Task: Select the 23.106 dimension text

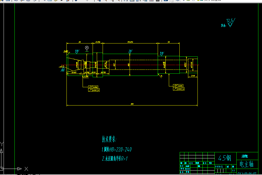Action: pos(98,42)
